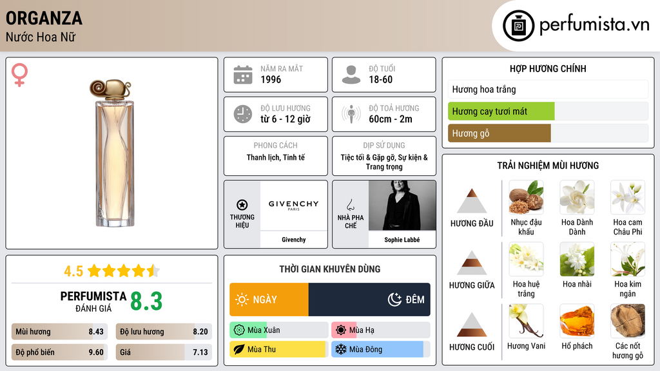Image resolution: width=660 pixels, height=371 pixels.
Task: Select the Các nốt hương gỗ image
Action: click(x=628, y=321)
